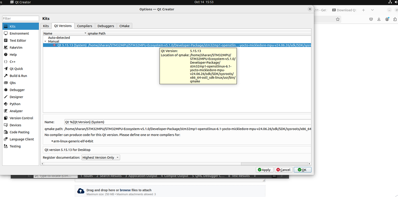The image size is (398, 197).
Task: Open browser account profile icon
Action: pyautogui.click(x=387, y=19)
